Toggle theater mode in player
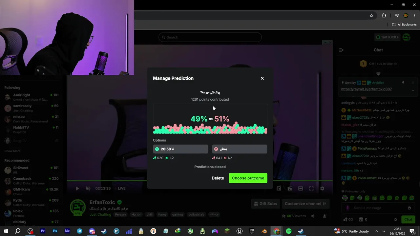Screen dimensions: 420x236 (301, 188)
